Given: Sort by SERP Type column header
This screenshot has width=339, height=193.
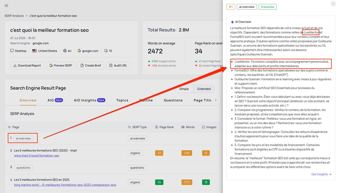Looking at the screenshot, I should [x=137, y=127].
